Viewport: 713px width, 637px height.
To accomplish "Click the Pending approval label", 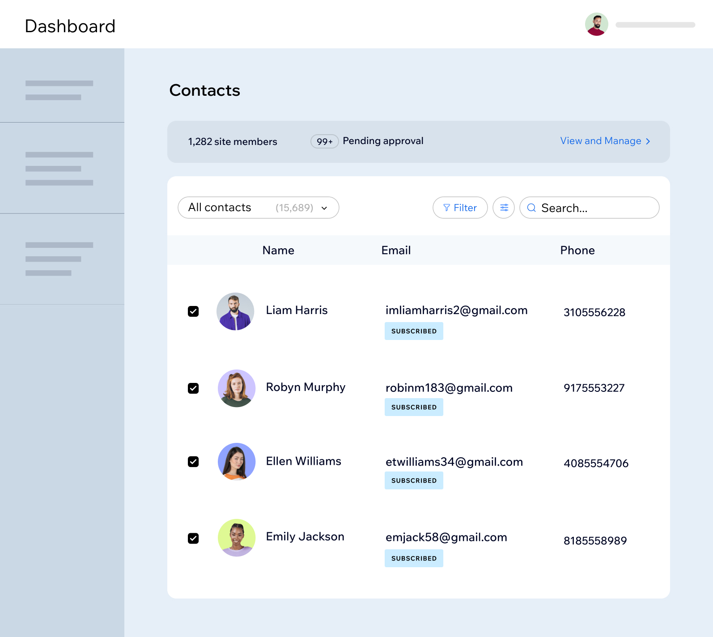I will (383, 141).
